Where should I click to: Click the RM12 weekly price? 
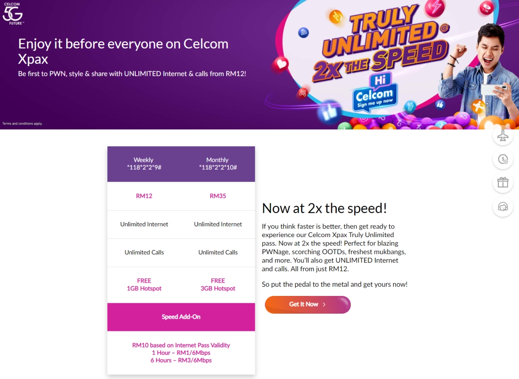144,196
